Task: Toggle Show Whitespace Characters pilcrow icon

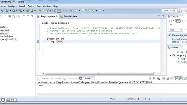Action: pos(71,11)
